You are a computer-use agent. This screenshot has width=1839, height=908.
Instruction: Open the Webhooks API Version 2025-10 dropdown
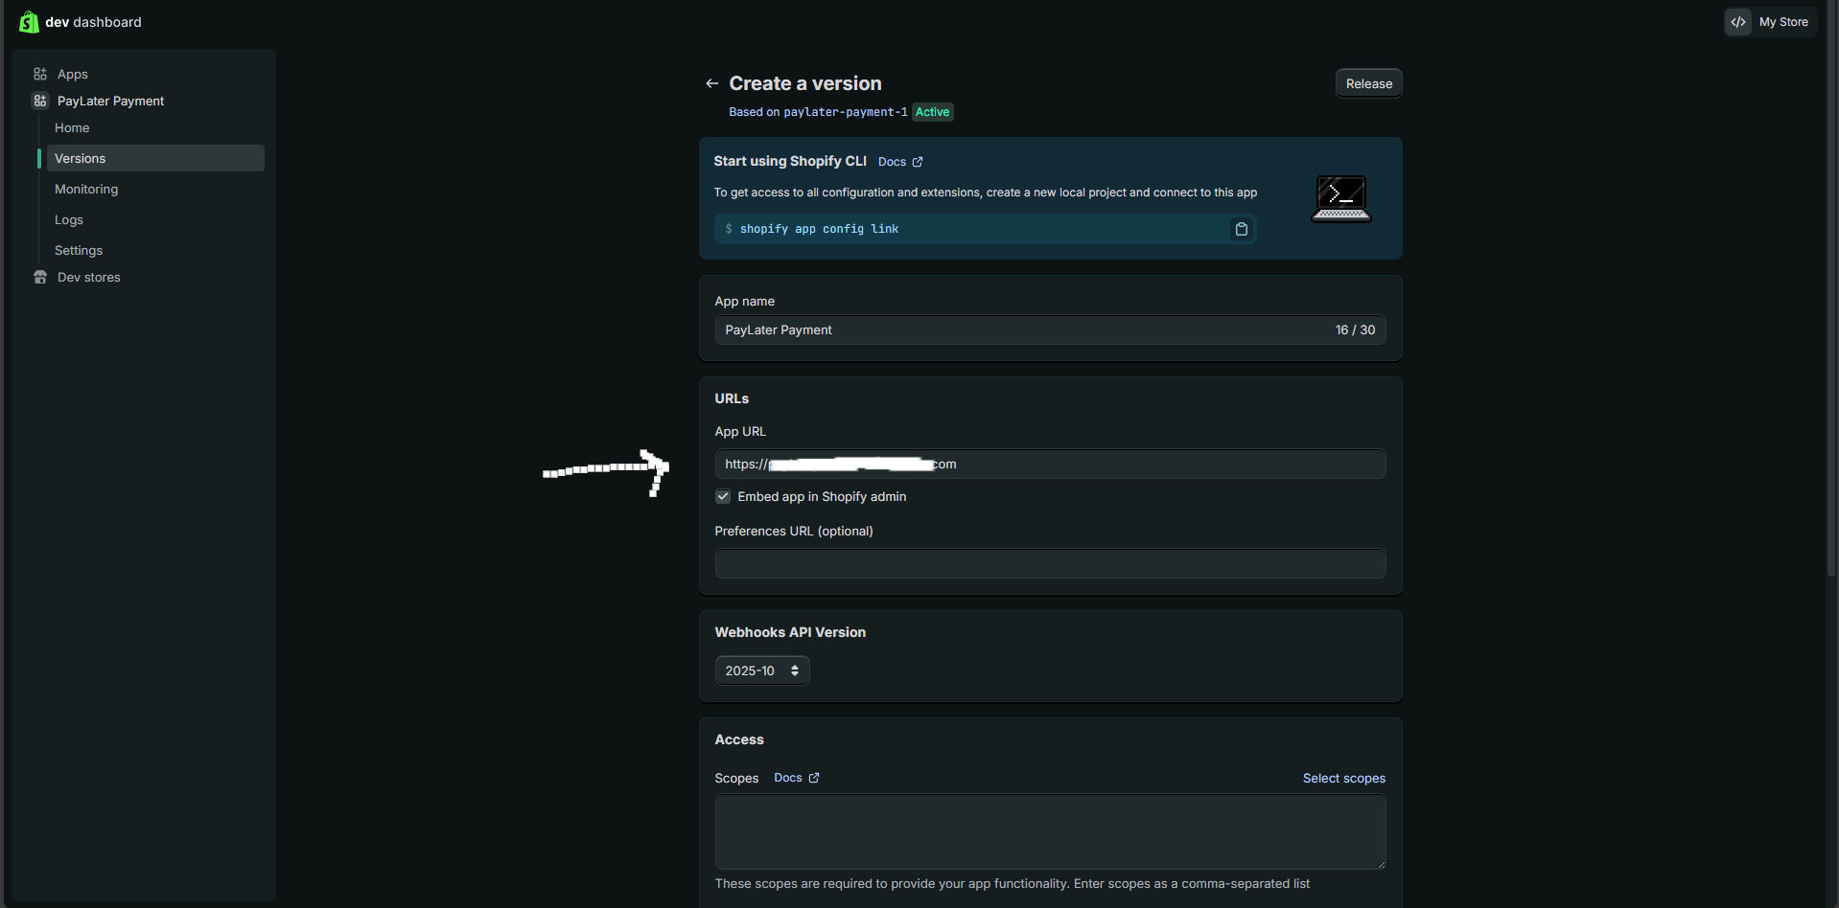[x=762, y=670]
